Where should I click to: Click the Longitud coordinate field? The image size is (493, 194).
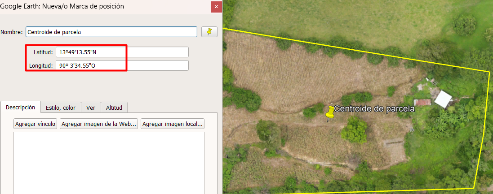(122, 65)
